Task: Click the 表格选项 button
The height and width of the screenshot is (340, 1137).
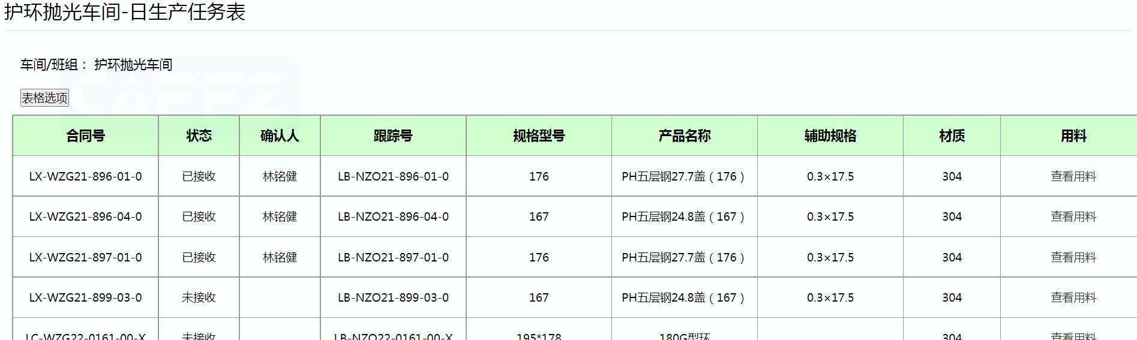Action: (44, 98)
